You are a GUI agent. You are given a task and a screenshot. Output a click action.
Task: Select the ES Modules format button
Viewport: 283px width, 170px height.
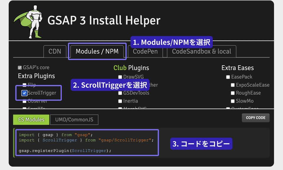pyautogui.click(x=31, y=120)
